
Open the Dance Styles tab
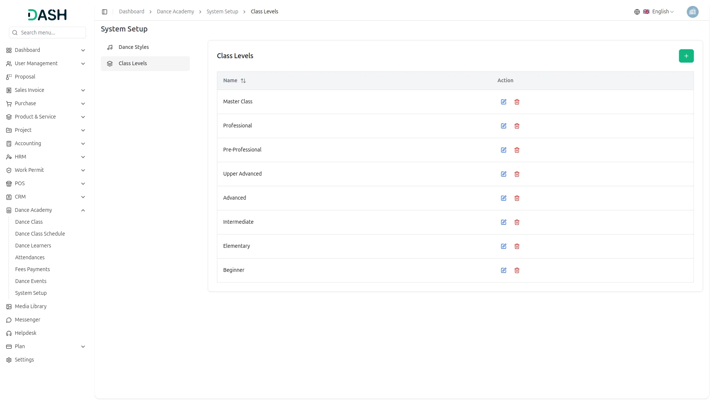[x=133, y=47]
